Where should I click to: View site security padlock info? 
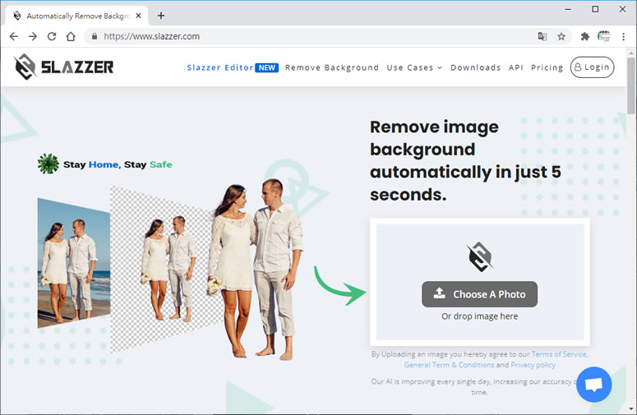point(95,36)
